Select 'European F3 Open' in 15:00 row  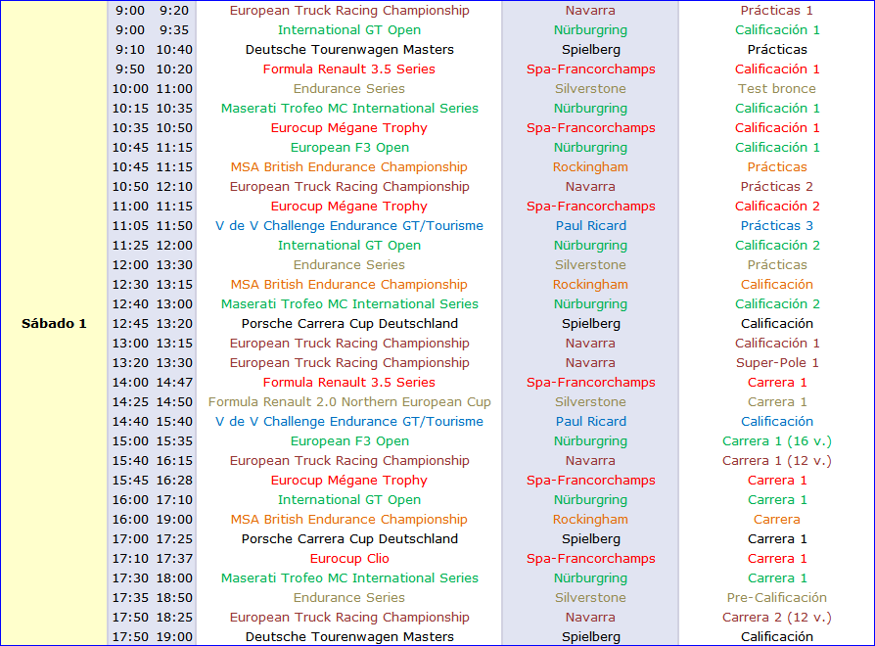click(x=349, y=440)
